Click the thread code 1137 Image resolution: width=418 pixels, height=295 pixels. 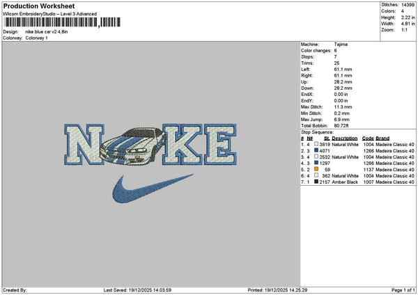pyautogui.click(x=369, y=170)
